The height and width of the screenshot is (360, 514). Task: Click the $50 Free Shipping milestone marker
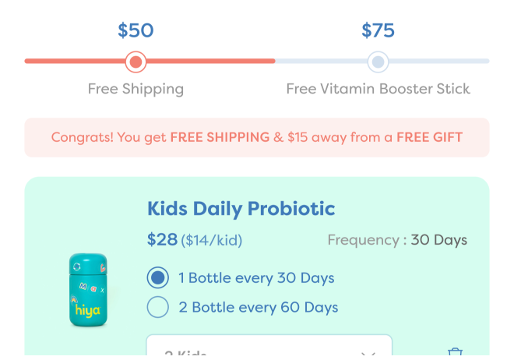tap(136, 61)
